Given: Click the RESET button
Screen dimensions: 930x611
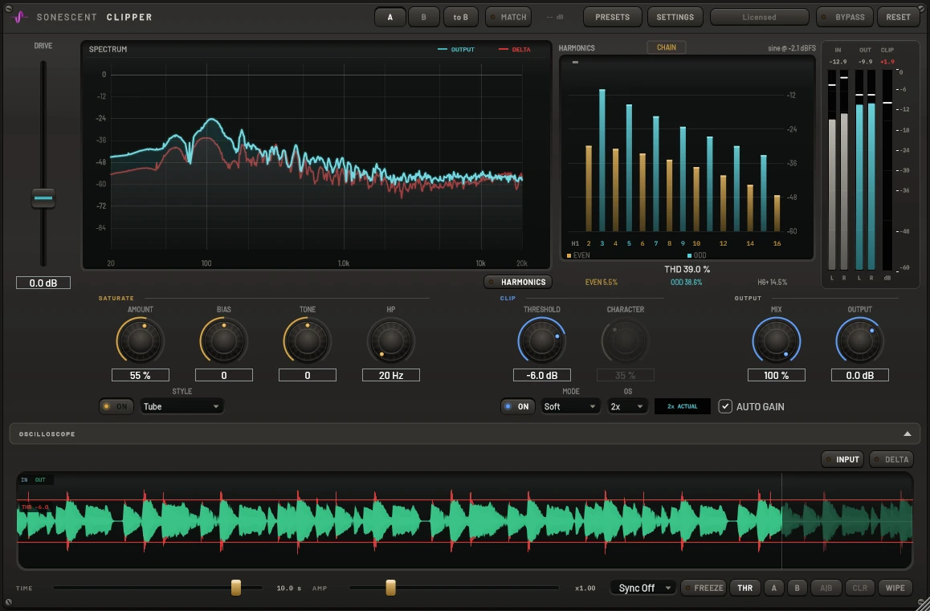Looking at the screenshot, I should (x=898, y=17).
